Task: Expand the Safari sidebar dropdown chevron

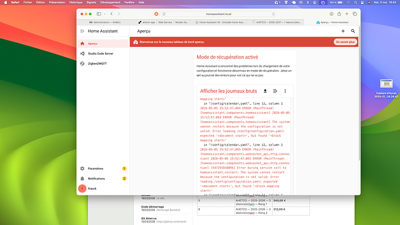Action: point(104,14)
